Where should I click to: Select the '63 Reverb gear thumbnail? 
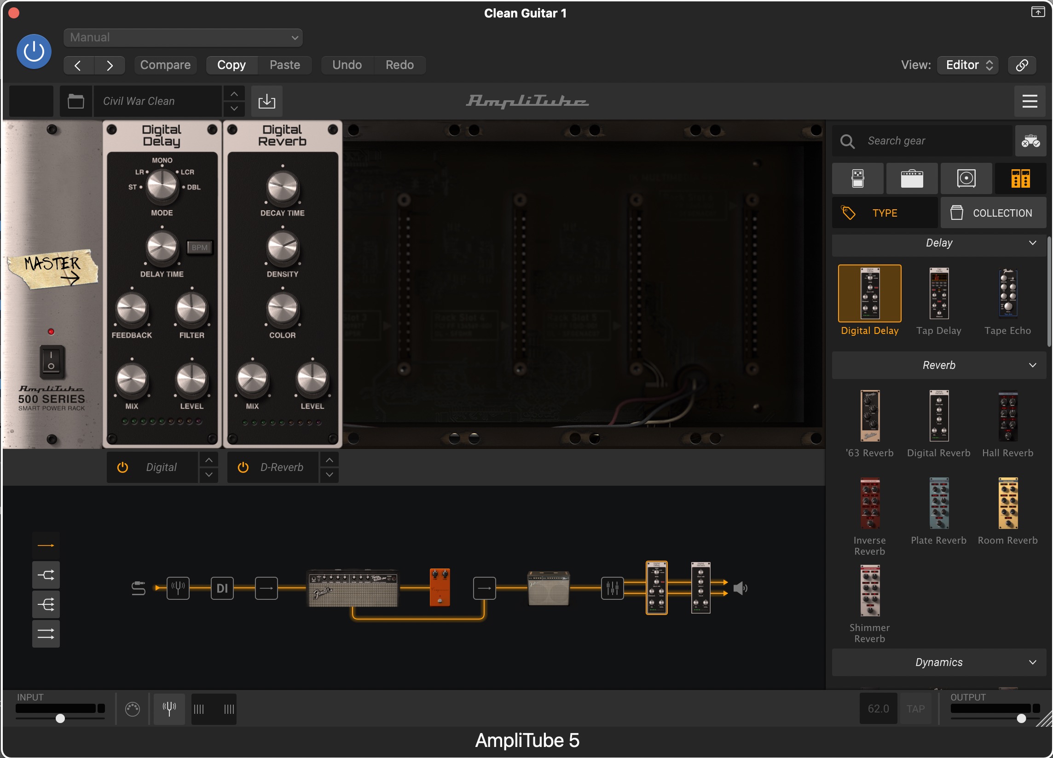(x=870, y=416)
